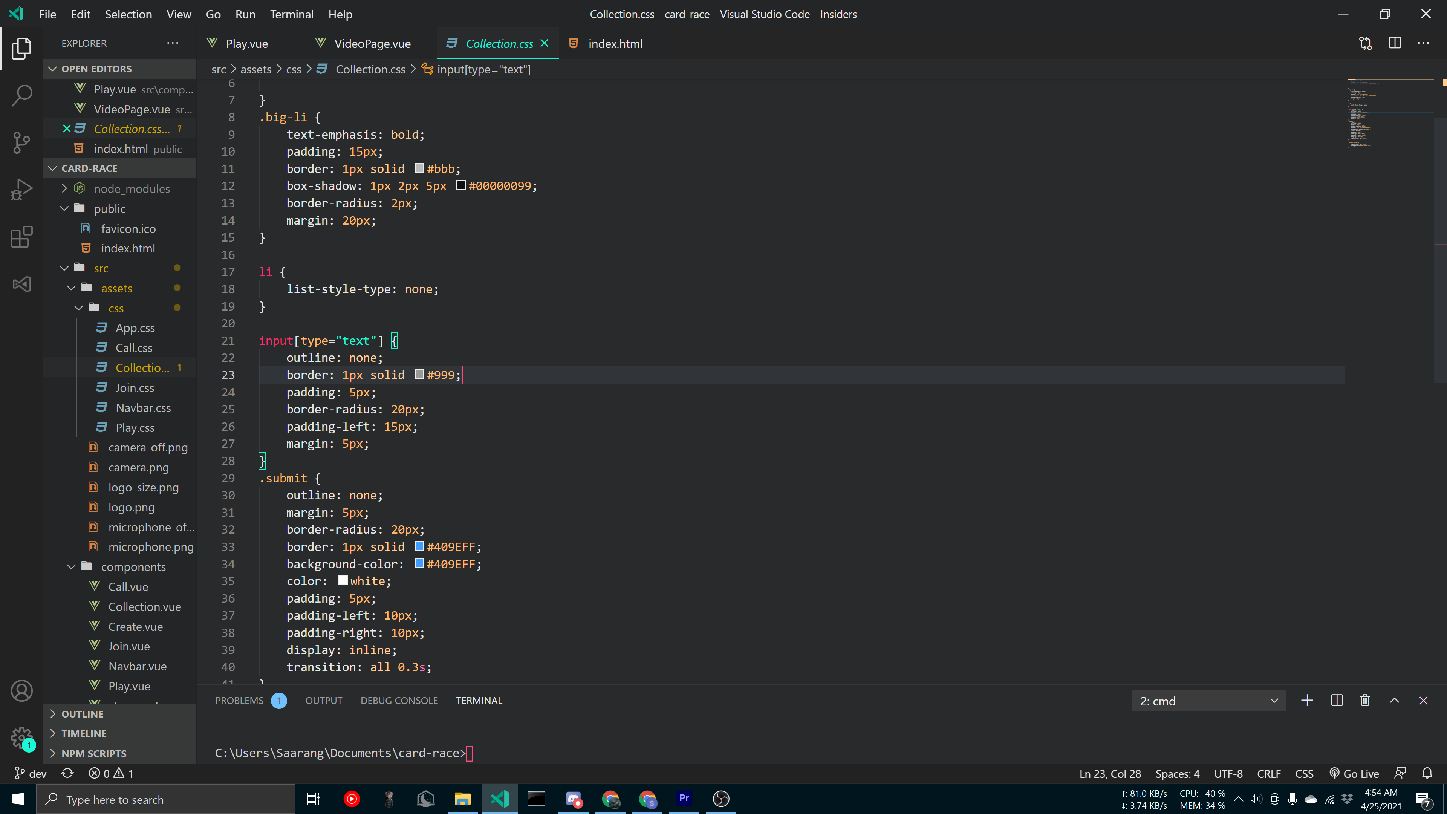
Task: Open the Extensions view
Action: click(21, 237)
